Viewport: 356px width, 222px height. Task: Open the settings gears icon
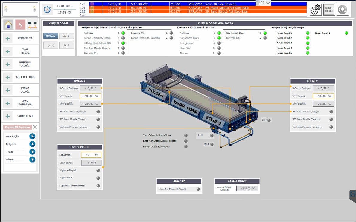(x=315, y=10)
